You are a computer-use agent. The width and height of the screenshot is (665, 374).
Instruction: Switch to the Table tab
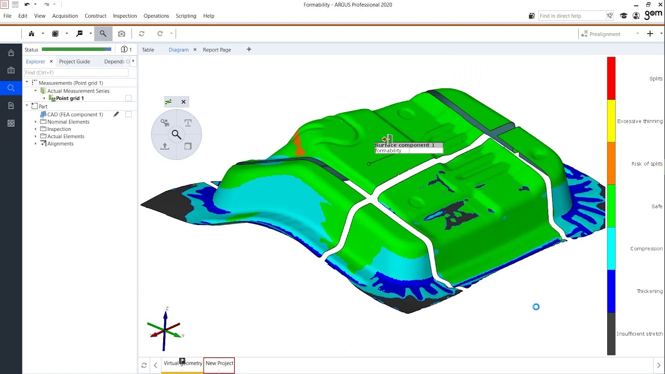(148, 50)
